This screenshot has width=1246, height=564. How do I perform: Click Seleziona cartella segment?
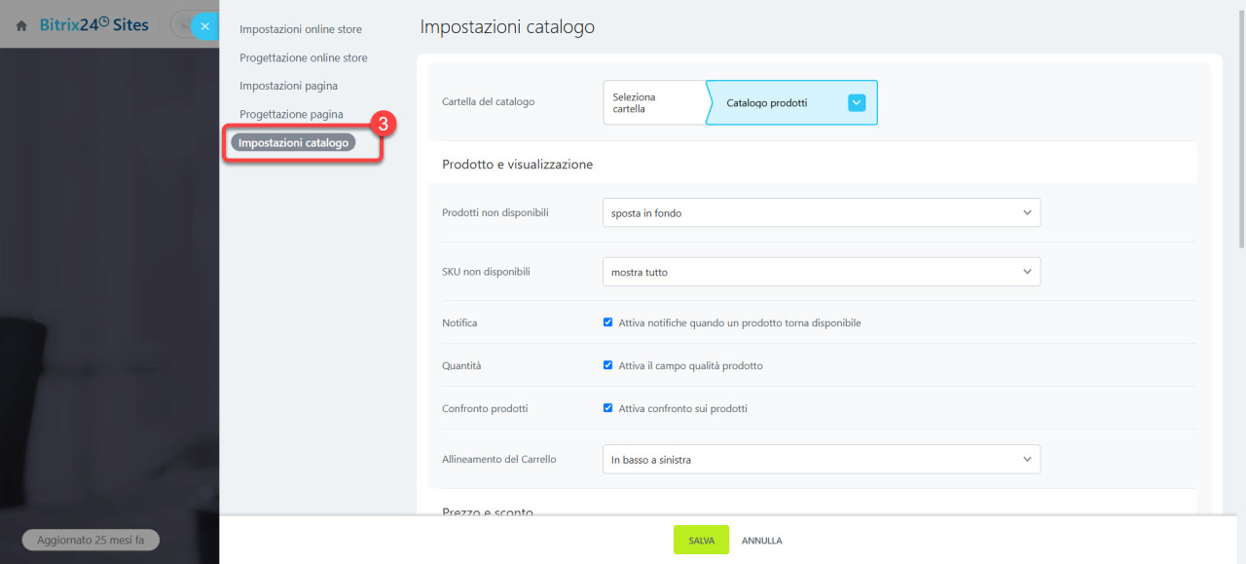(x=654, y=102)
